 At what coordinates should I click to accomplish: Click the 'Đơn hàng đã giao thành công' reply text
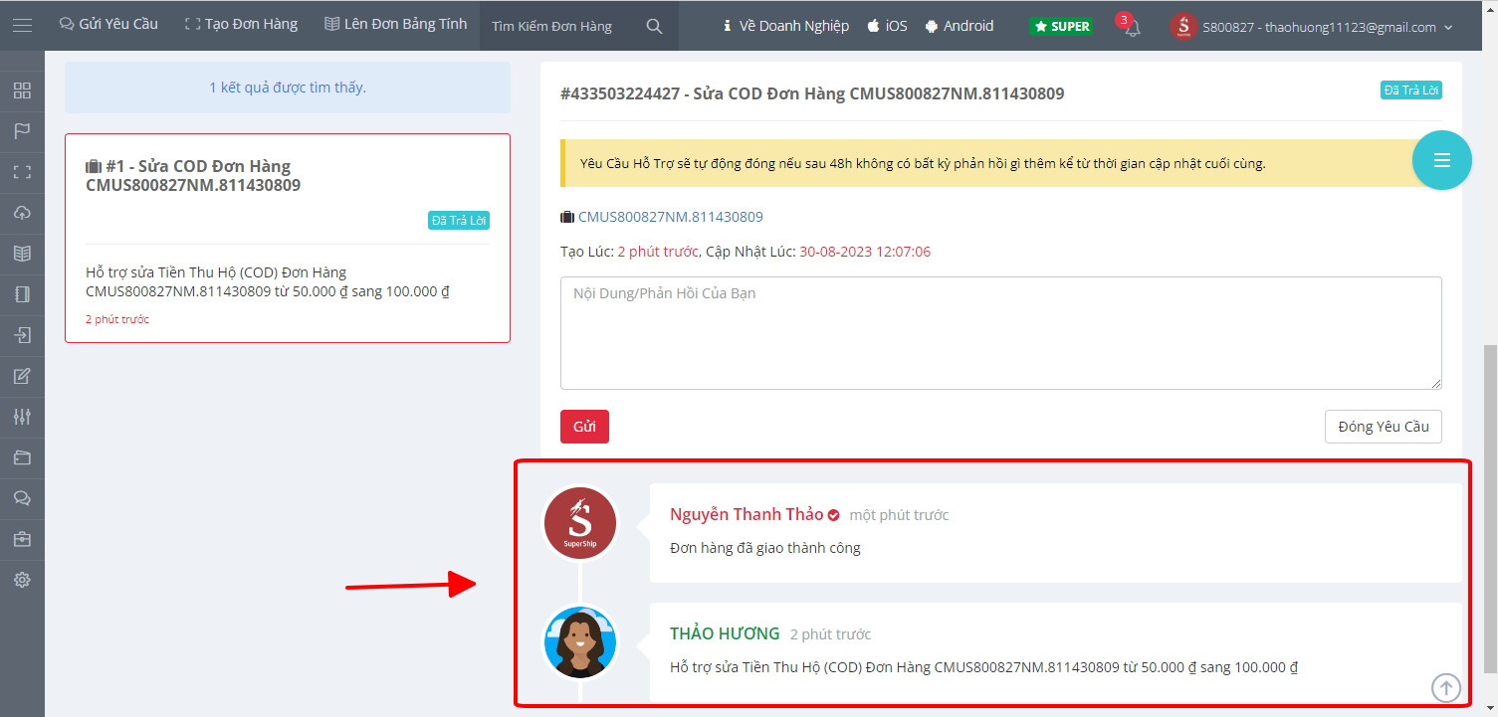pyautogui.click(x=765, y=548)
